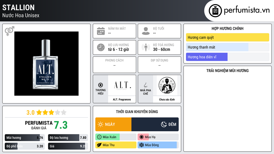Open the ALT. Fragrances brand link
274x154 pixels.
[x=122, y=99]
